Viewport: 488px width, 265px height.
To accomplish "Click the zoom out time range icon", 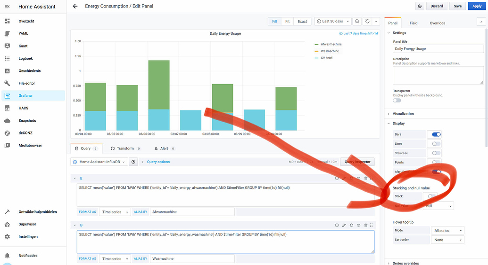I will 357,21.
